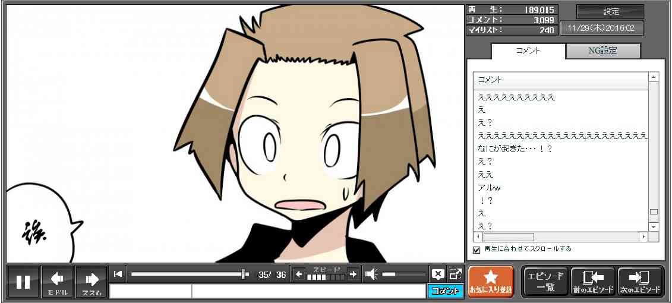Viewport: 672px width, 303px height.
Task: Click the page progress slider track
Action: [x=187, y=274]
